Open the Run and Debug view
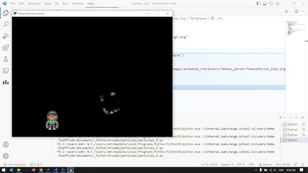The height and width of the screenshot is (173, 308). (6, 36)
